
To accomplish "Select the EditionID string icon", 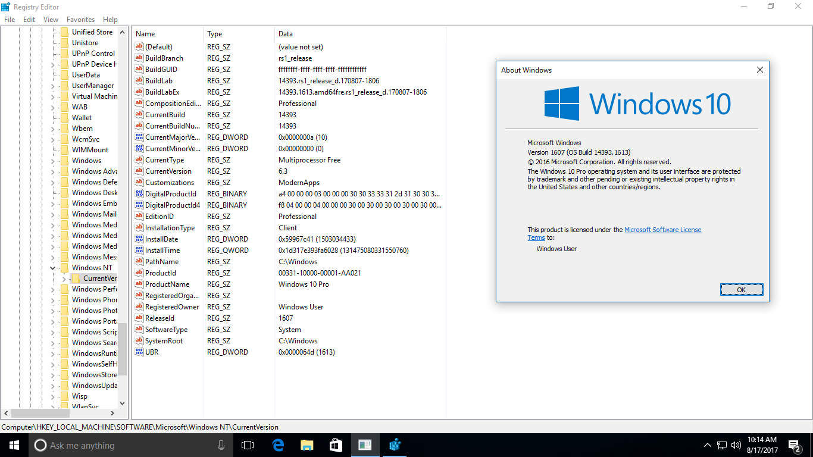I will click(139, 217).
